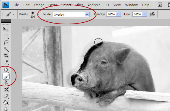This screenshot has width=170, height=111.
Task: Expand the tools panel with double arrows
Action: point(3,21)
